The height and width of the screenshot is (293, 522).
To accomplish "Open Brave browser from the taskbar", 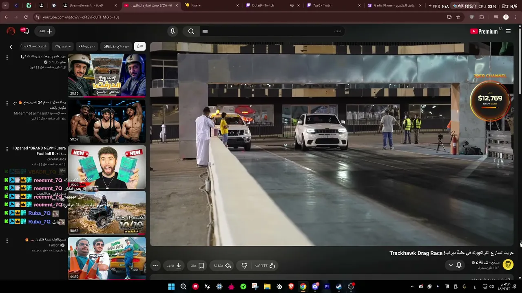I will 291,286.
